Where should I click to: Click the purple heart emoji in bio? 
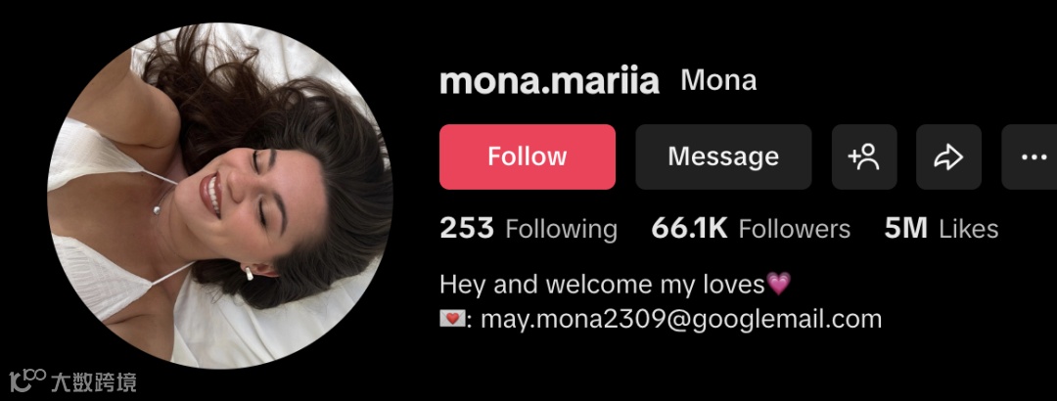tap(779, 284)
